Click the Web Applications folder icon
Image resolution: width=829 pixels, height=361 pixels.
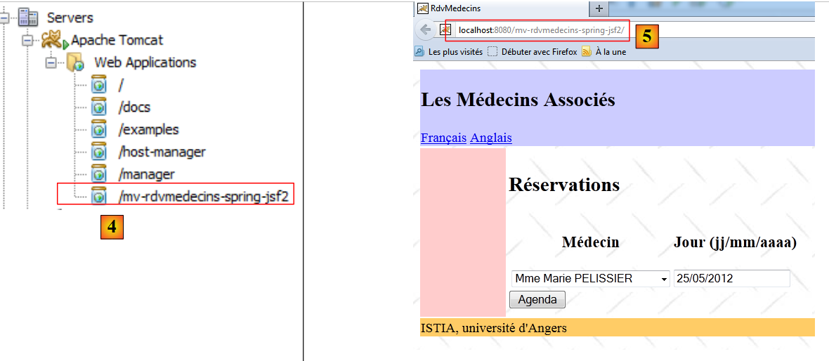[75, 63]
